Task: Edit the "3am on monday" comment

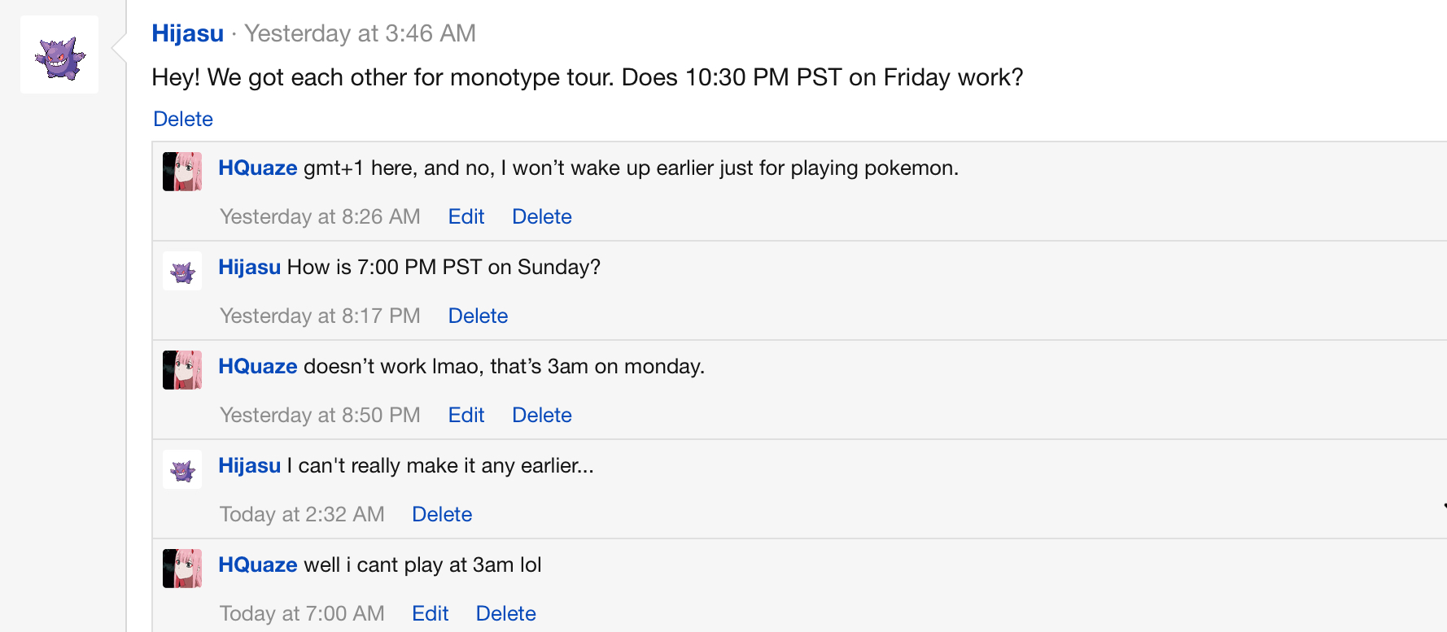Action: [x=466, y=415]
